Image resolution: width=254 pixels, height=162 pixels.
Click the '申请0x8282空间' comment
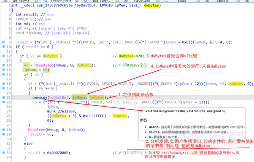click(133, 65)
